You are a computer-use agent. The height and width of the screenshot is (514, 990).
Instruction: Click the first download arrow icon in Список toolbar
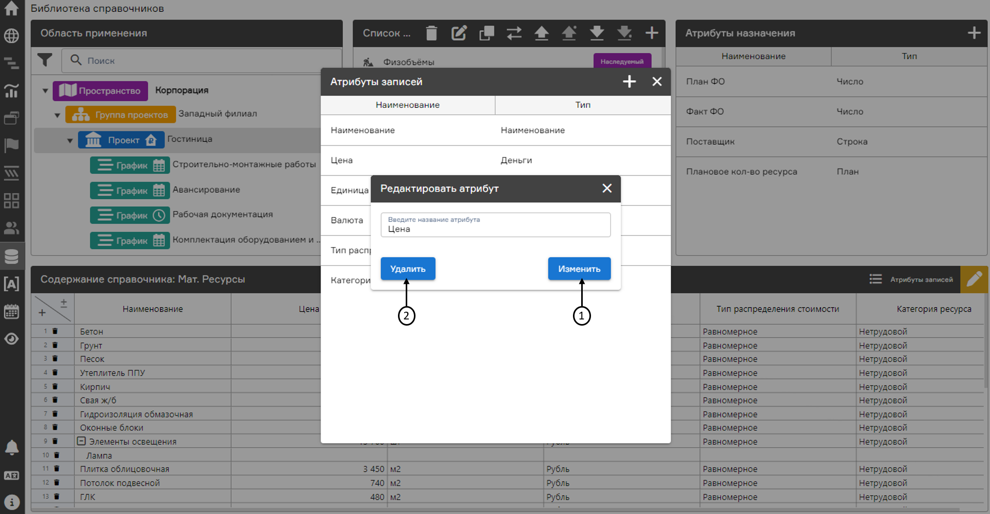click(x=597, y=33)
